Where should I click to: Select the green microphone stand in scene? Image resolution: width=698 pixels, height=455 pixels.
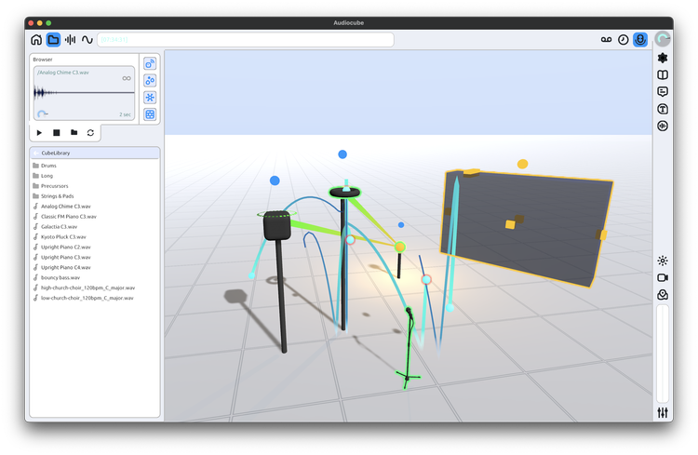click(409, 347)
